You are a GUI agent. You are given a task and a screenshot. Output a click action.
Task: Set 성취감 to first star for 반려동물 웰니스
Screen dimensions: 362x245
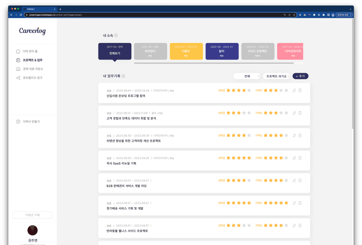click(228, 225)
